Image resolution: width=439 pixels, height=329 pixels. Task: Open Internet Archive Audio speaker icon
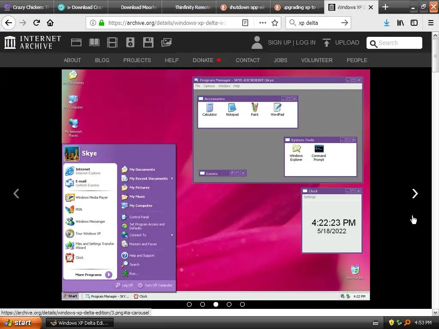[130, 42]
